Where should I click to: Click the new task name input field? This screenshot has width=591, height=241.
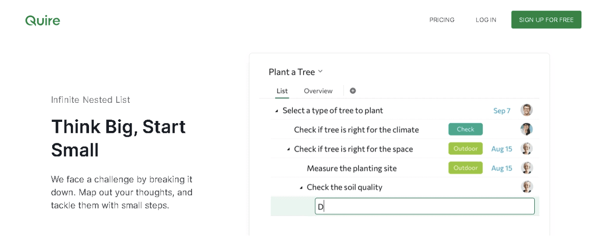pos(424,206)
